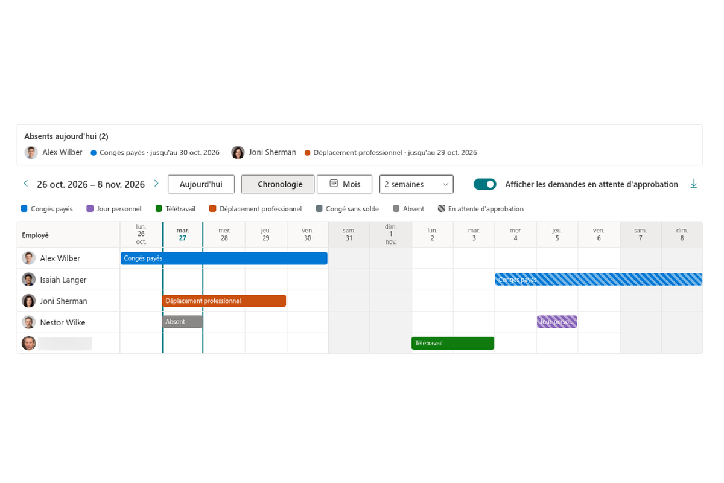Click Joni Sherman's avatar in Absents aujourd'hui
The width and height of the screenshot is (724, 483).
pyautogui.click(x=238, y=152)
